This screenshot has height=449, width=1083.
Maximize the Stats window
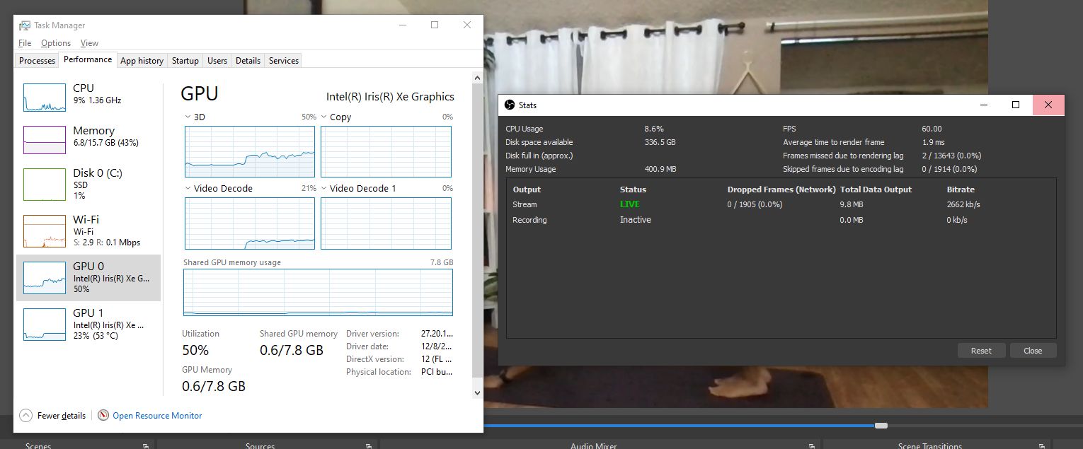[1016, 105]
